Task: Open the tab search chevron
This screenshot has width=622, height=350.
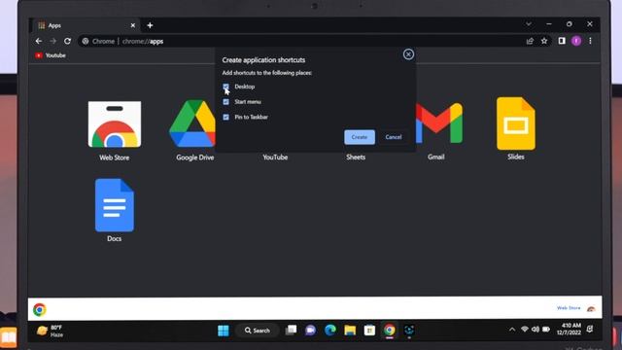Action: 529,24
